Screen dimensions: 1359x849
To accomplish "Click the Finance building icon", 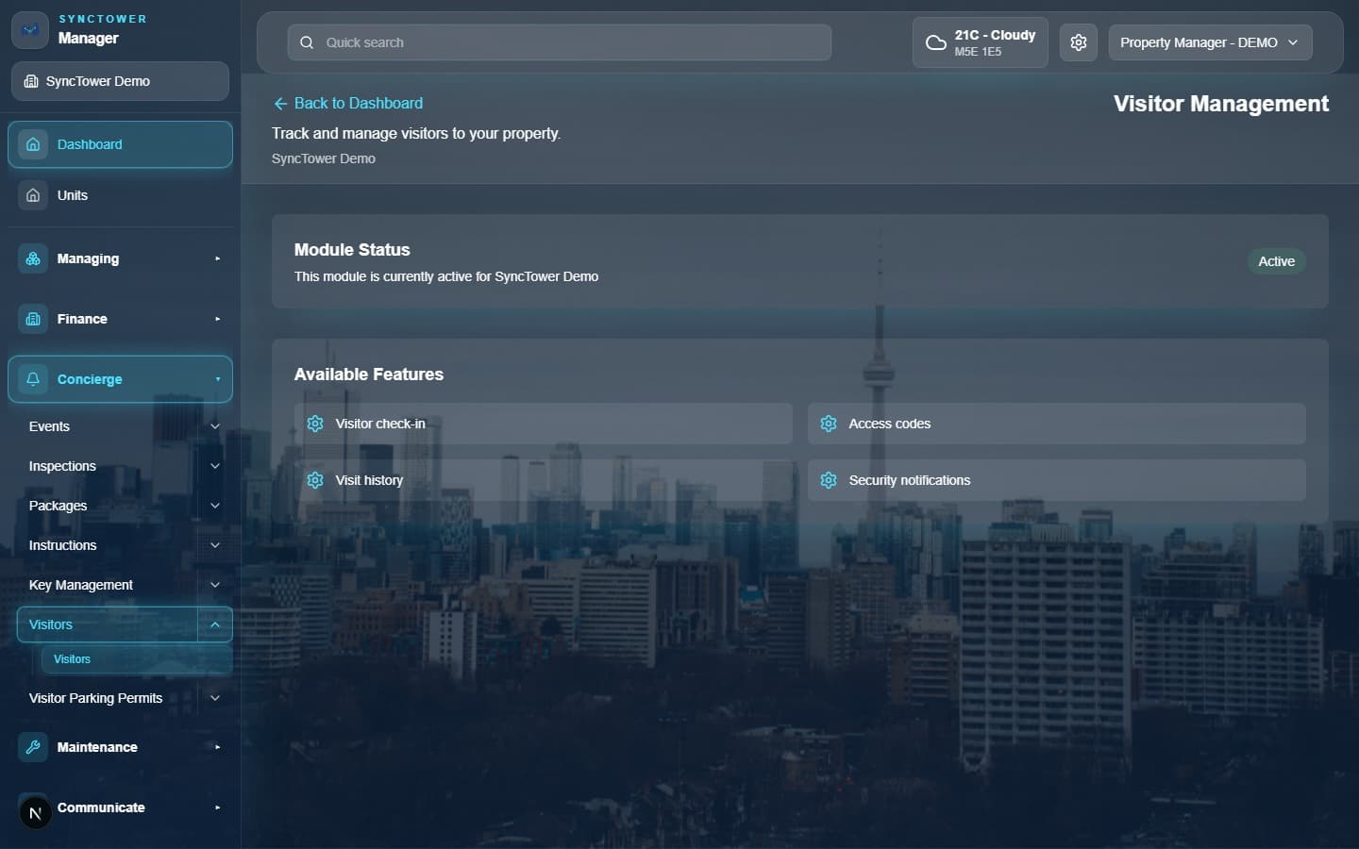I will pyautogui.click(x=33, y=319).
